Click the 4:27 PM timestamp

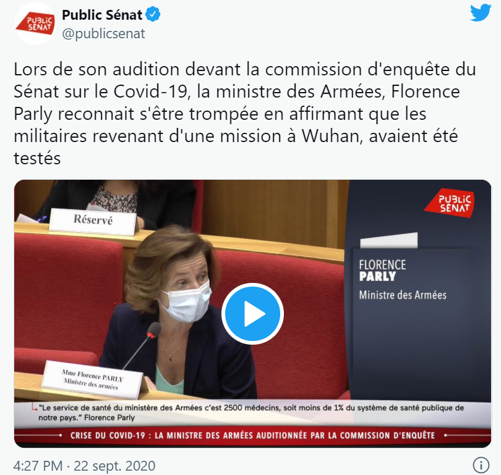(x=38, y=466)
